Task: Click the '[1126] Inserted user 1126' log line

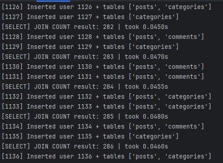Action: (x=107, y=7)
